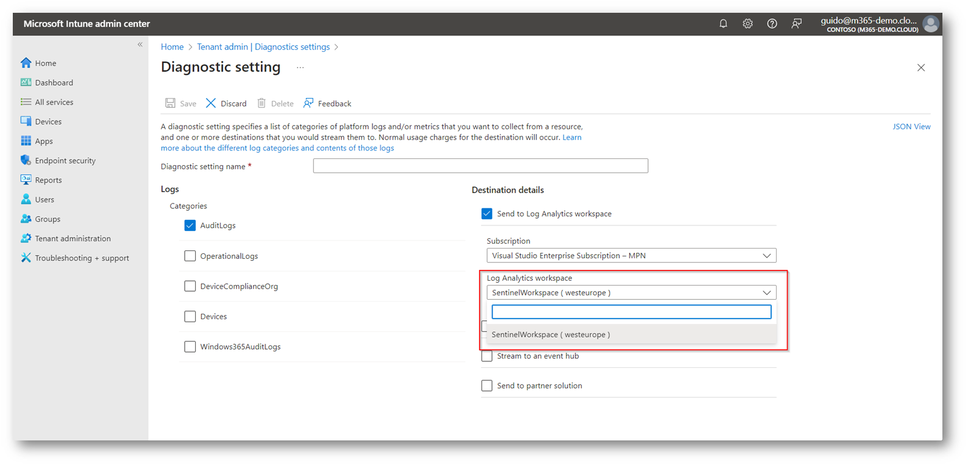
Task: Enable the DeviceComplianceOrg checkbox
Action: 190,286
